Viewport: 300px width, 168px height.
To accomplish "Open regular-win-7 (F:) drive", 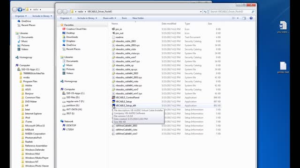I will 73,101.
